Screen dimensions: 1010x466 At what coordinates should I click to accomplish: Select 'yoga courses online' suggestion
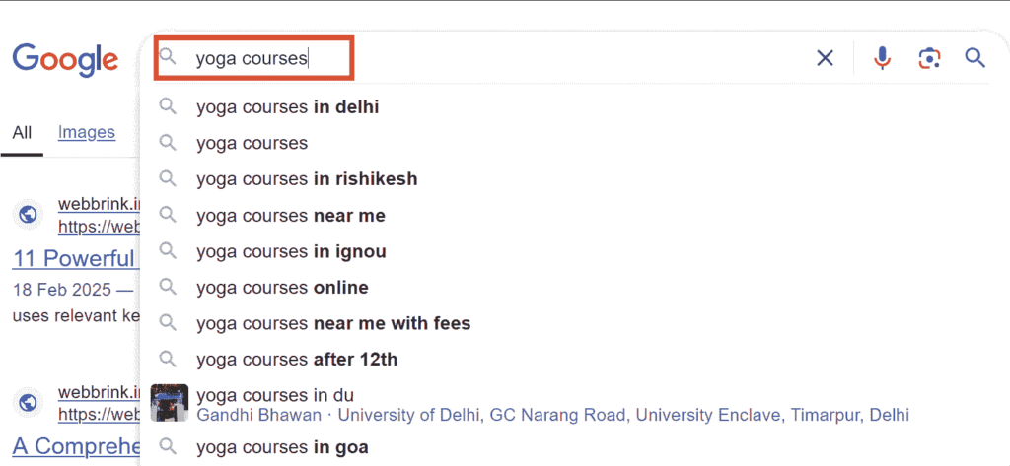[282, 287]
